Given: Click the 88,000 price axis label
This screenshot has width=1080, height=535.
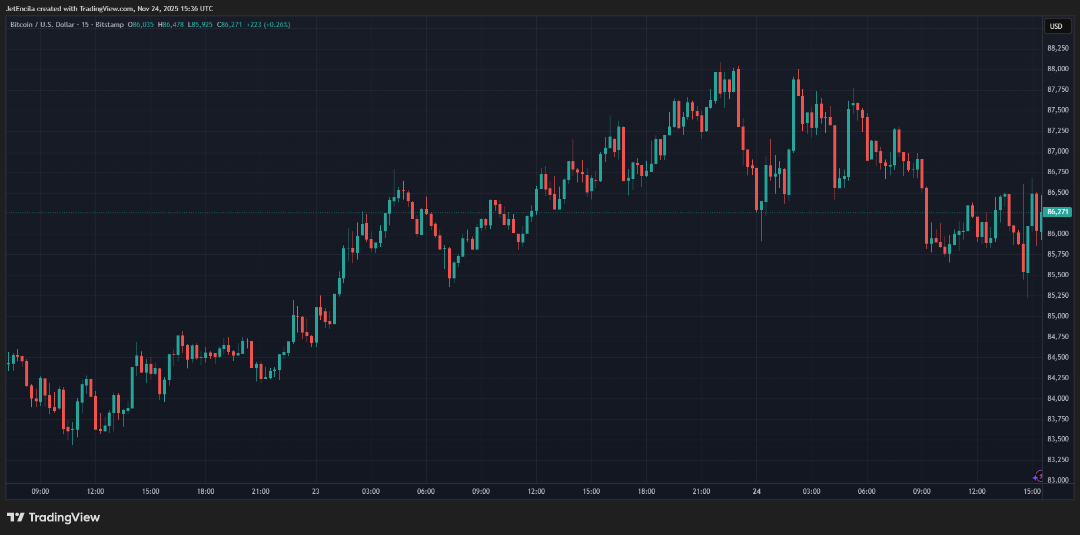Looking at the screenshot, I should click(1058, 69).
